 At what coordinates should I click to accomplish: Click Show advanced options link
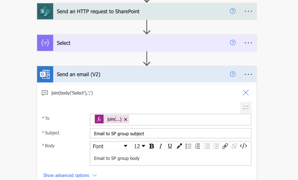pos(66,175)
